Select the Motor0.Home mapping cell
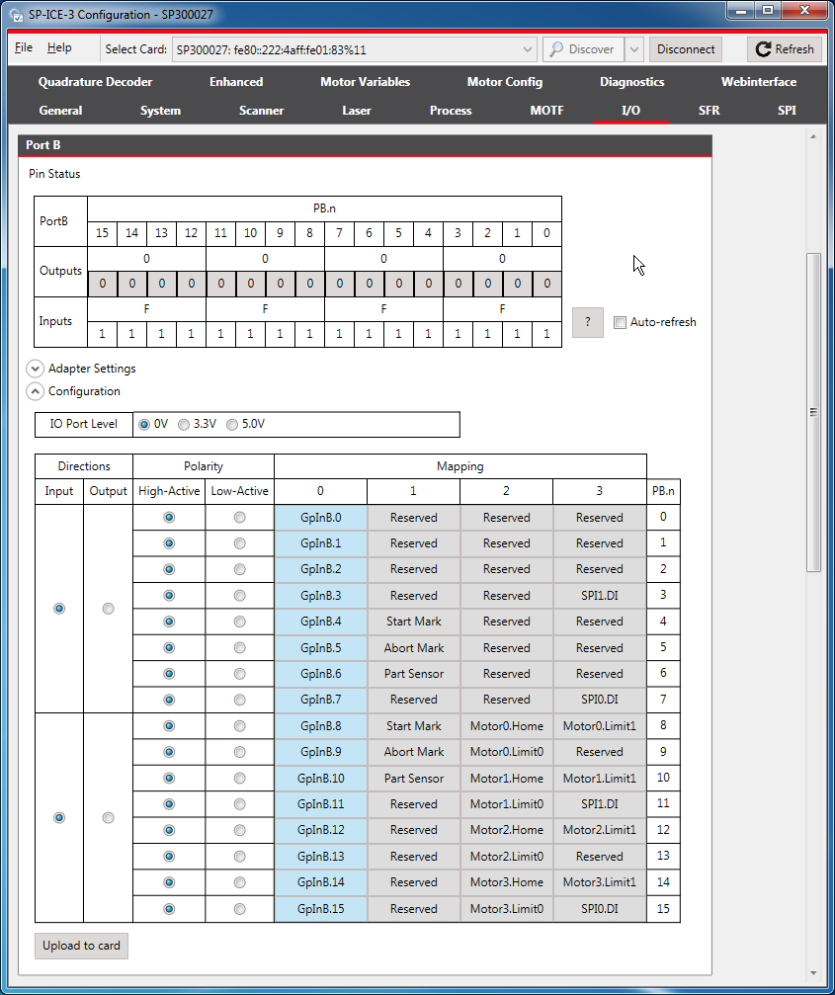Screen dimensions: 835x995 tap(506, 726)
